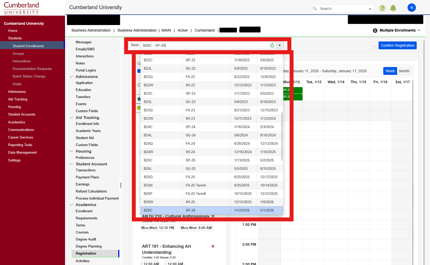Click the Cumberland University logo
This screenshot has height=265, width=430.
pos(21,8)
